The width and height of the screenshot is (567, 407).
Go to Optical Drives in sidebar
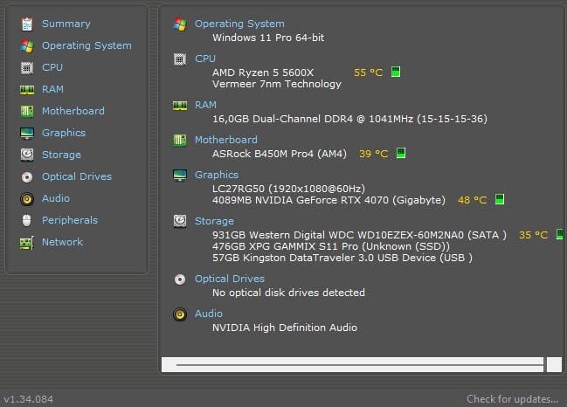(77, 176)
